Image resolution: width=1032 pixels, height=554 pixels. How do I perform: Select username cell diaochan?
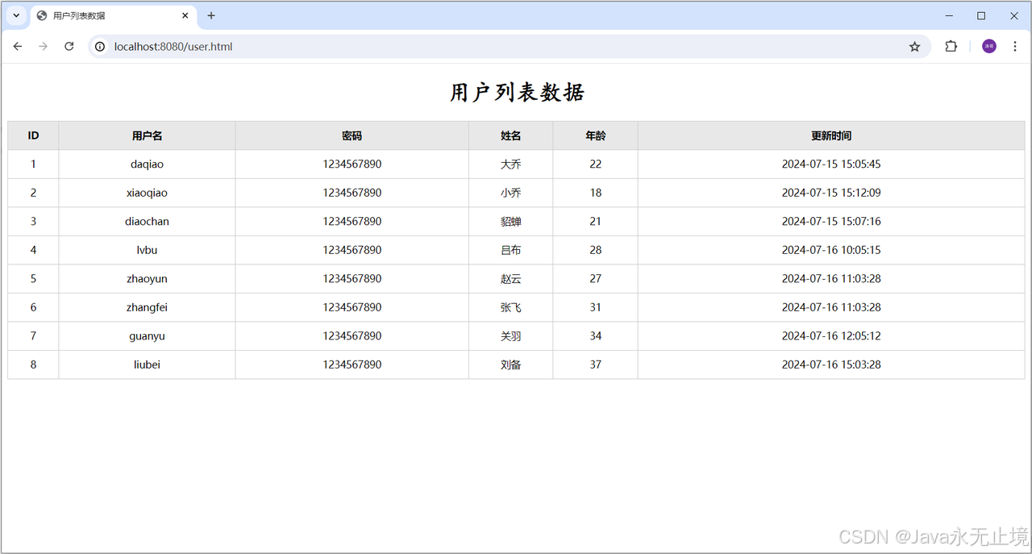pyautogui.click(x=147, y=222)
